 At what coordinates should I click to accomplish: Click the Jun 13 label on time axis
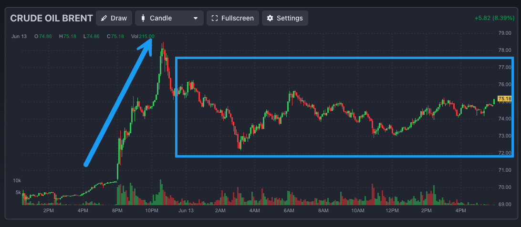click(x=186, y=210)
